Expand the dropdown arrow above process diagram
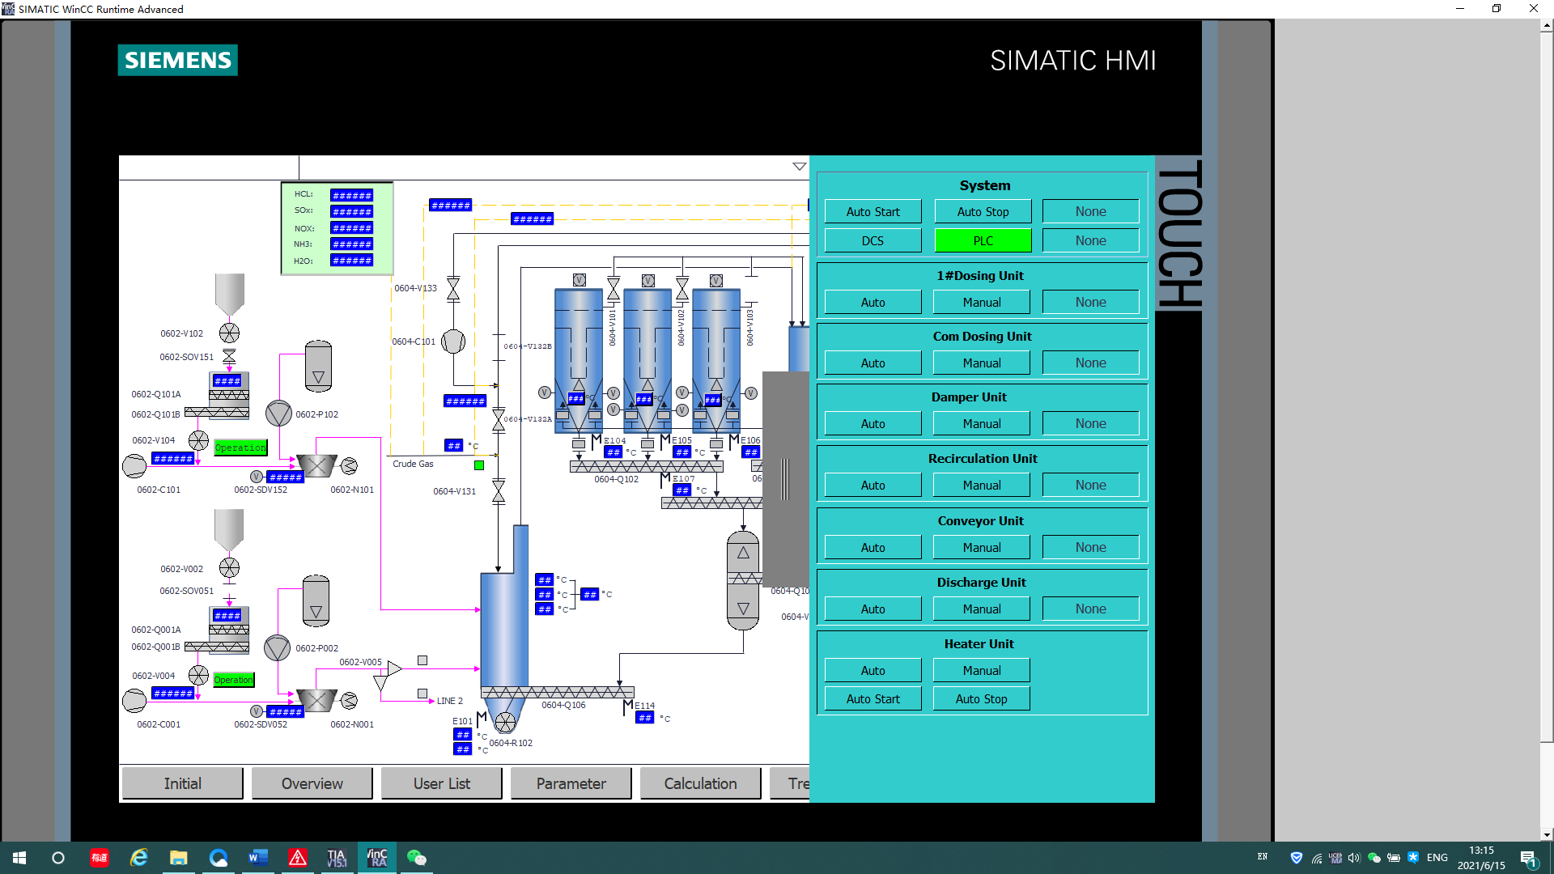Image resolution: width=1554 pixels, height=874 pixels. click(799, 167)
